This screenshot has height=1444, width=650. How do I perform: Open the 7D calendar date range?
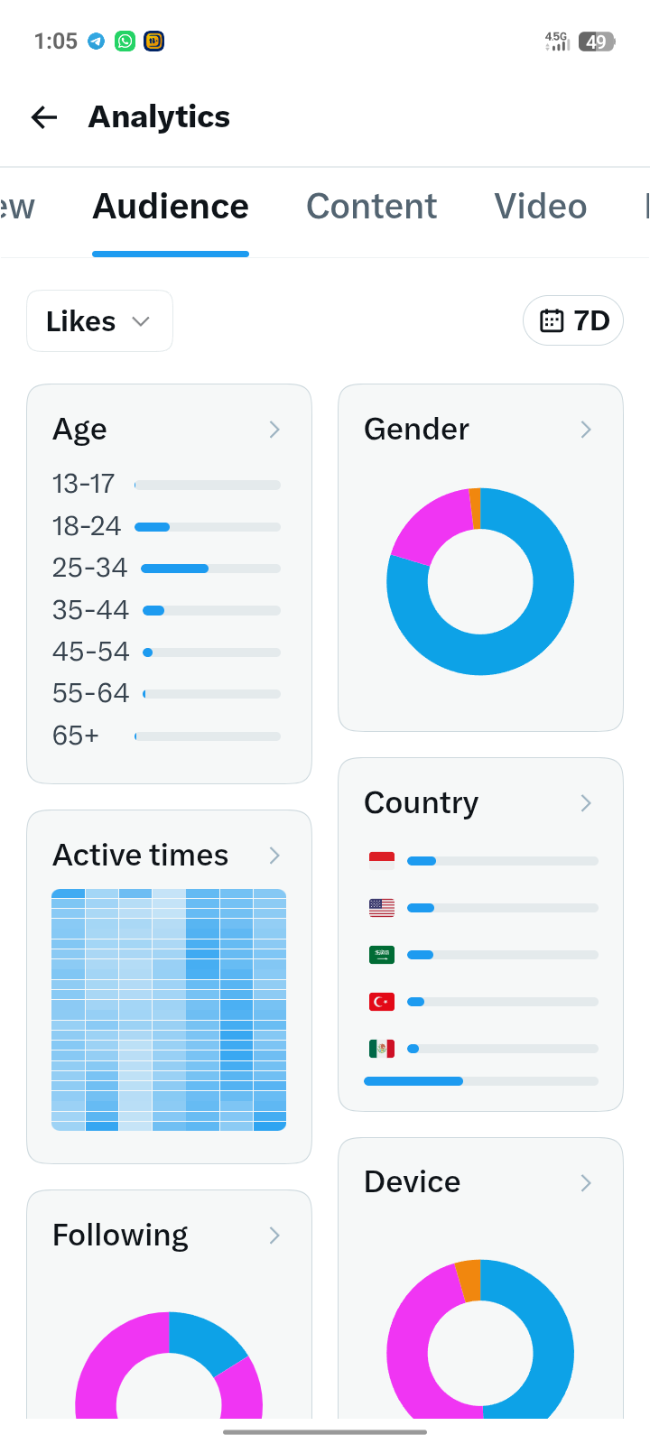pos(573,320)
